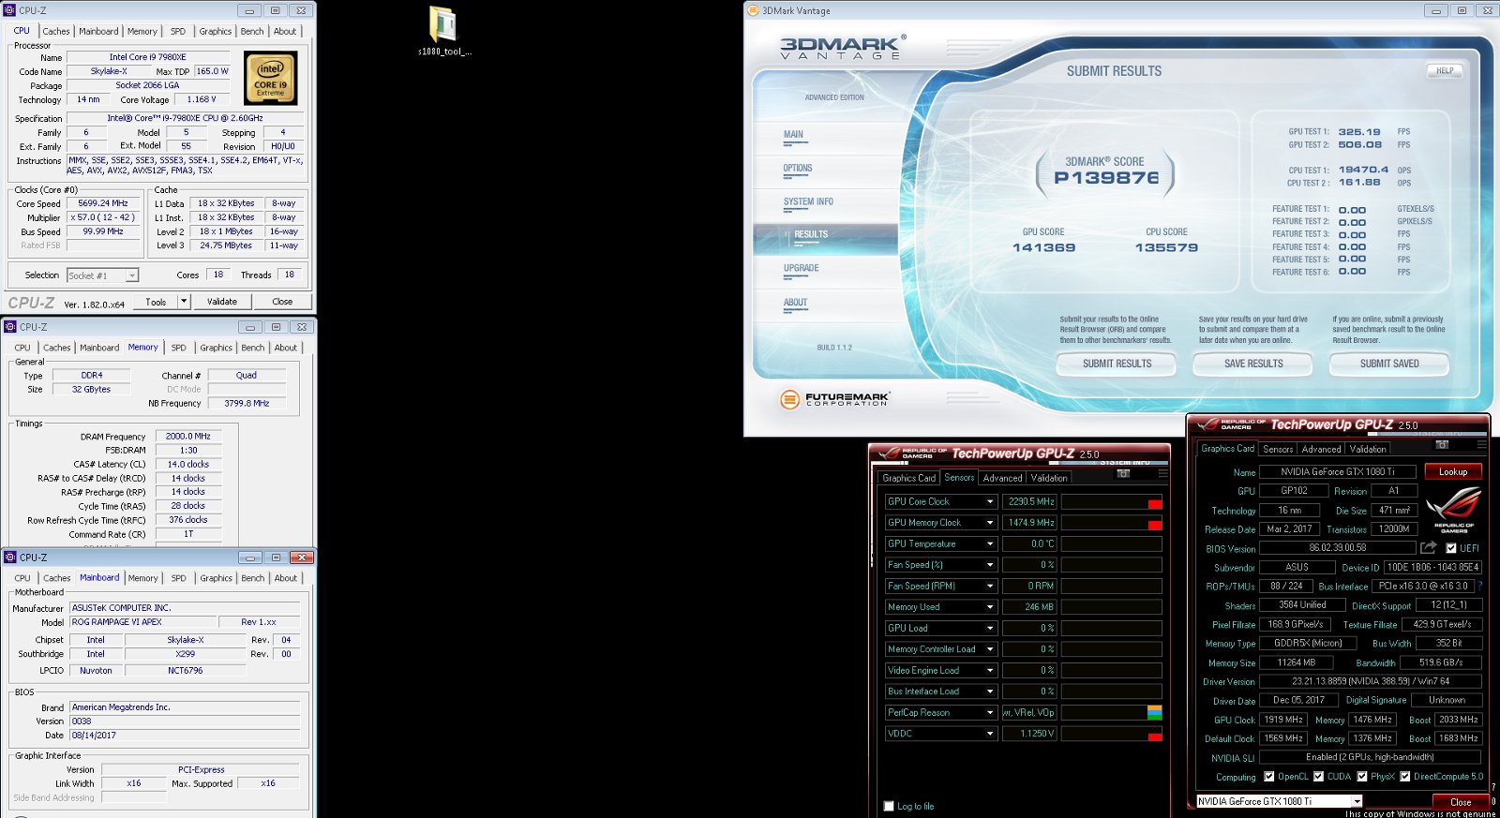Toggle the OpenCL checkbox
The height and width of the screenshot is (818, 1500).
tap(1269, 776)
